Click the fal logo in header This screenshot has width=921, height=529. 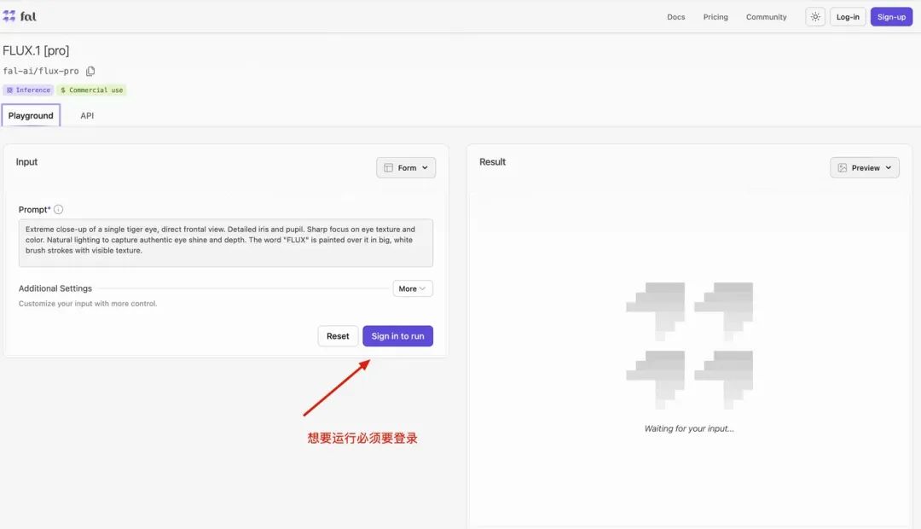(20, 16)
